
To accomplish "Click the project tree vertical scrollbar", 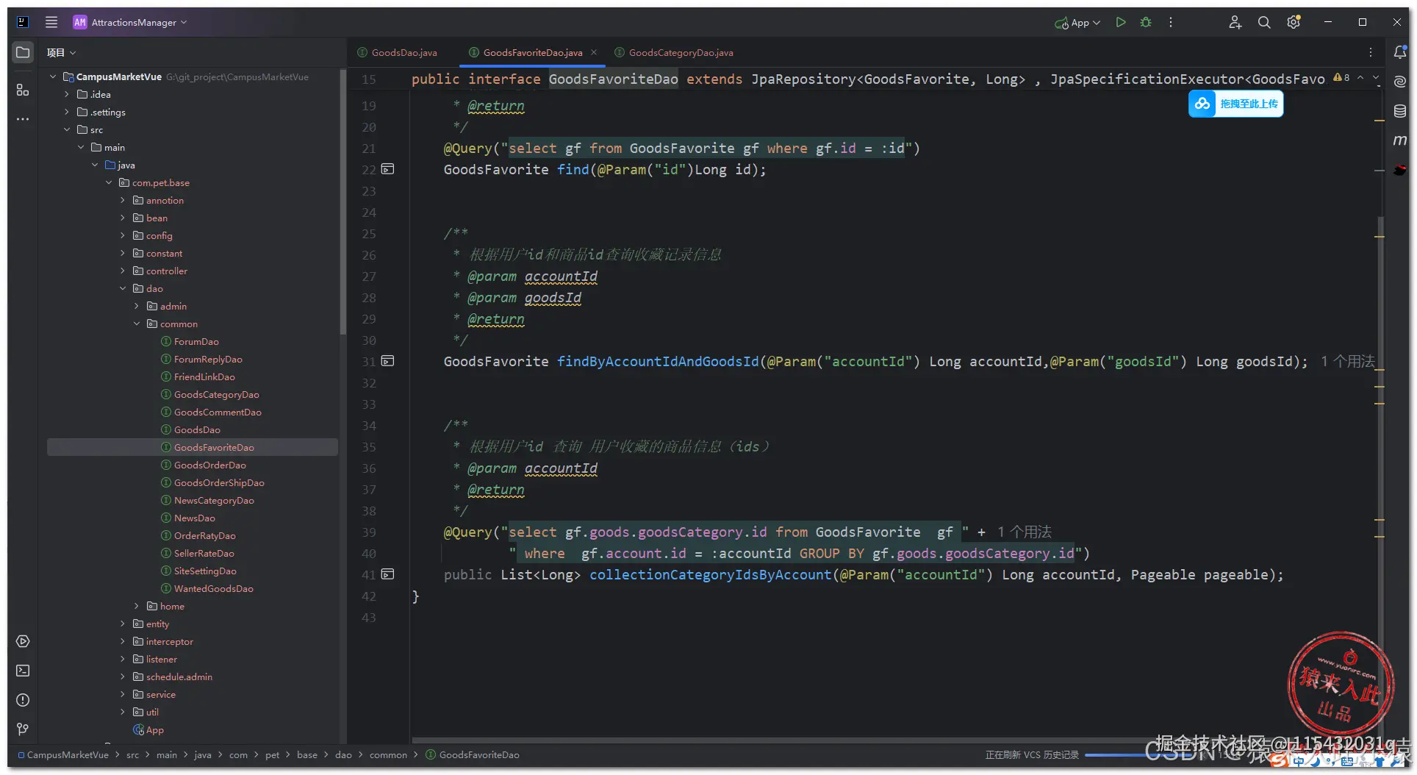I will 342,202.
